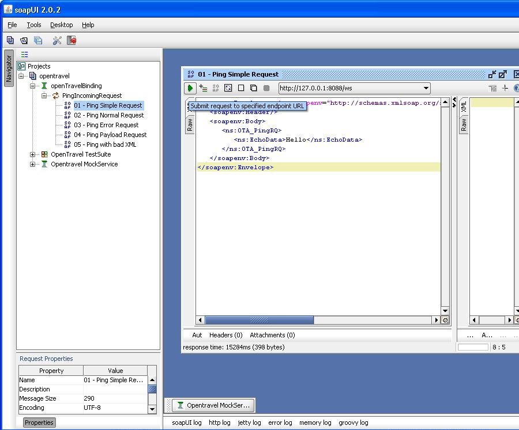Cancel the running request button

[x=266, y=88]
